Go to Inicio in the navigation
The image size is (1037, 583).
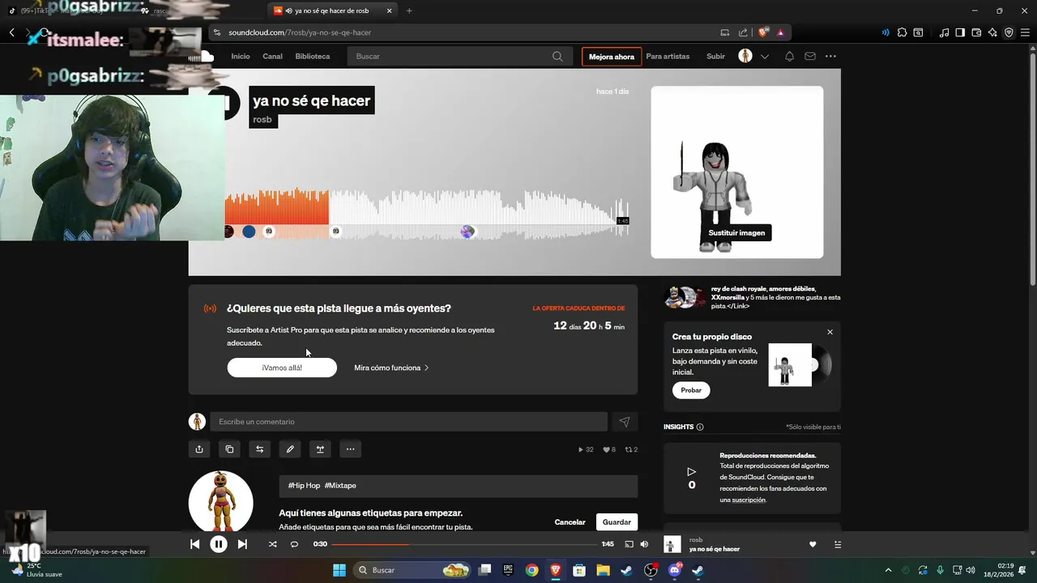[241, 56]
